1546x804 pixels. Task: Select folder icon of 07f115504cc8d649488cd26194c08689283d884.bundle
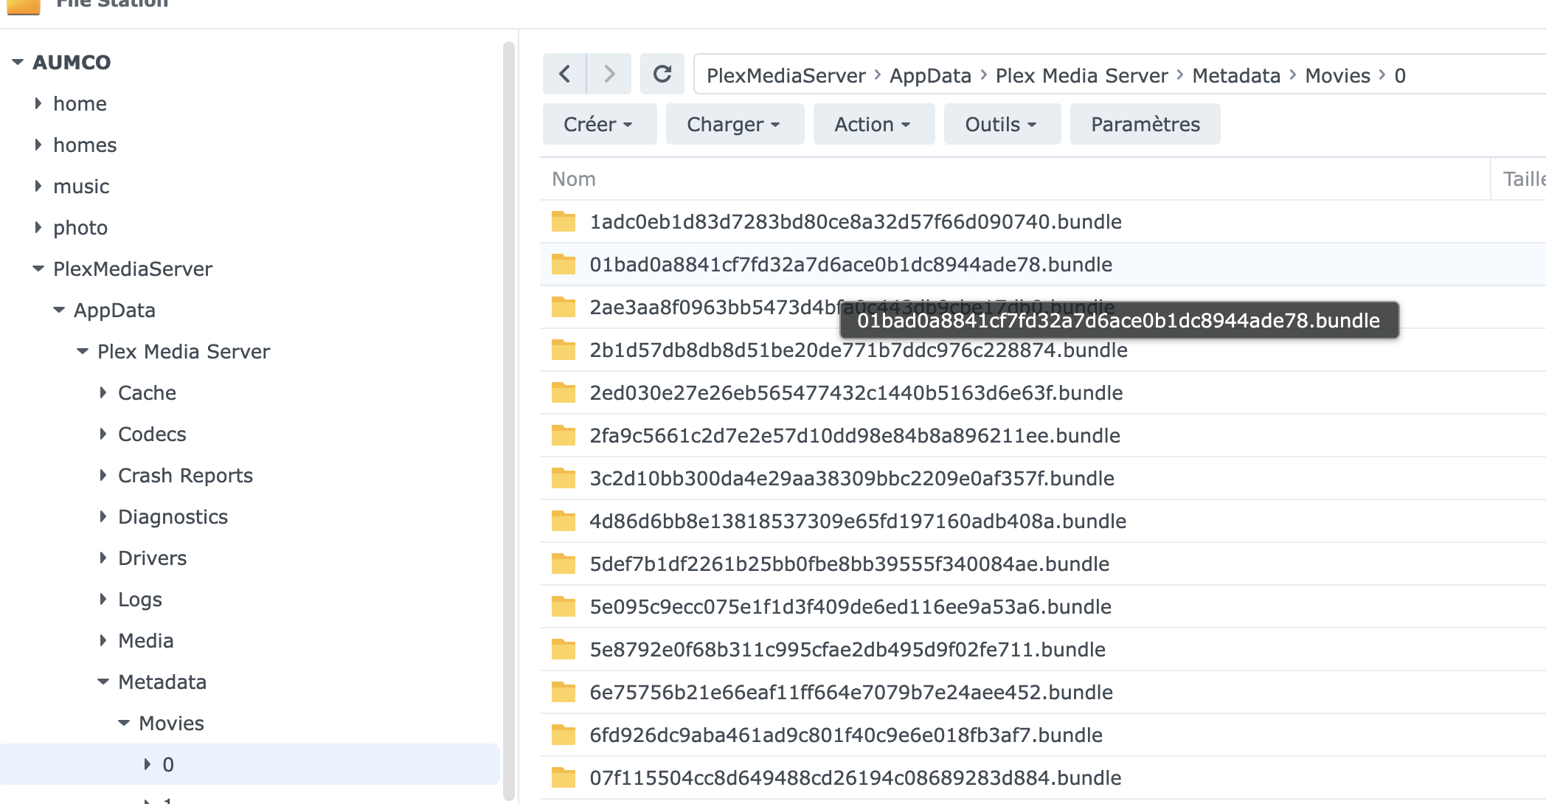coord(564,777)
